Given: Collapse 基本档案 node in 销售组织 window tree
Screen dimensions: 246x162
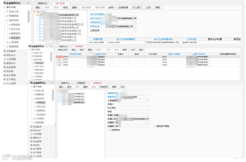Looking at the screenshot, I should [x=31, y=87].
